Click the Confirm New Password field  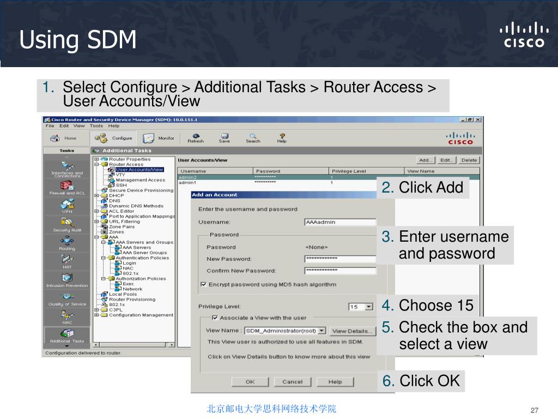coord(340,271)
